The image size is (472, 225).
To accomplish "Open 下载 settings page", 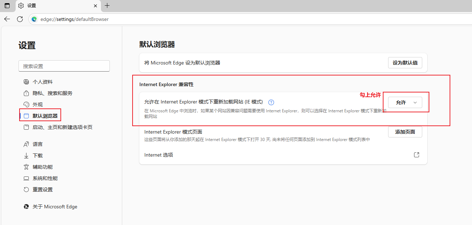I will pos(38,156).
